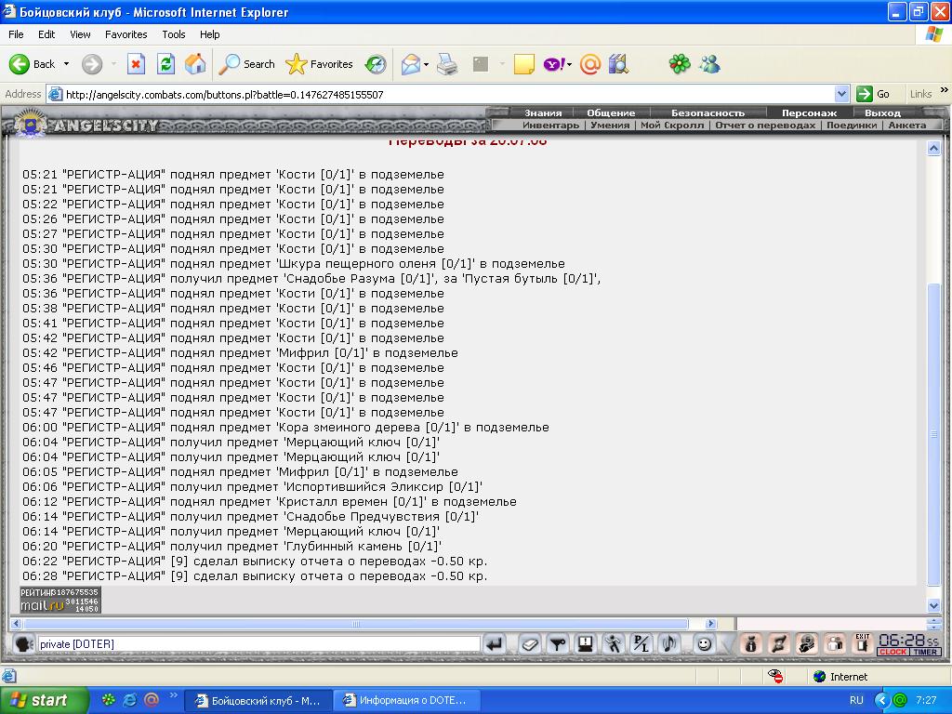The image size is (952, 714).
Task: Send chat message with enter-arrow button
Action: (x=495, y=644)
